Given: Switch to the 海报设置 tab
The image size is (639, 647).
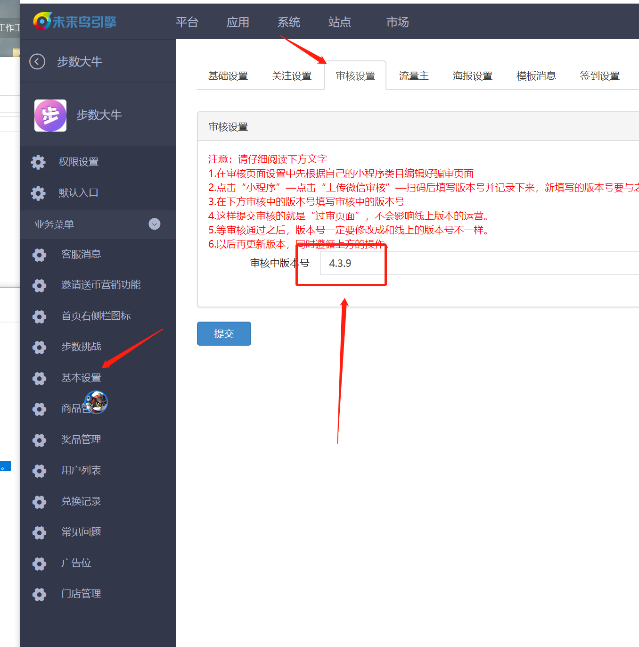Looking at the screenshot, I should [473, 76].
